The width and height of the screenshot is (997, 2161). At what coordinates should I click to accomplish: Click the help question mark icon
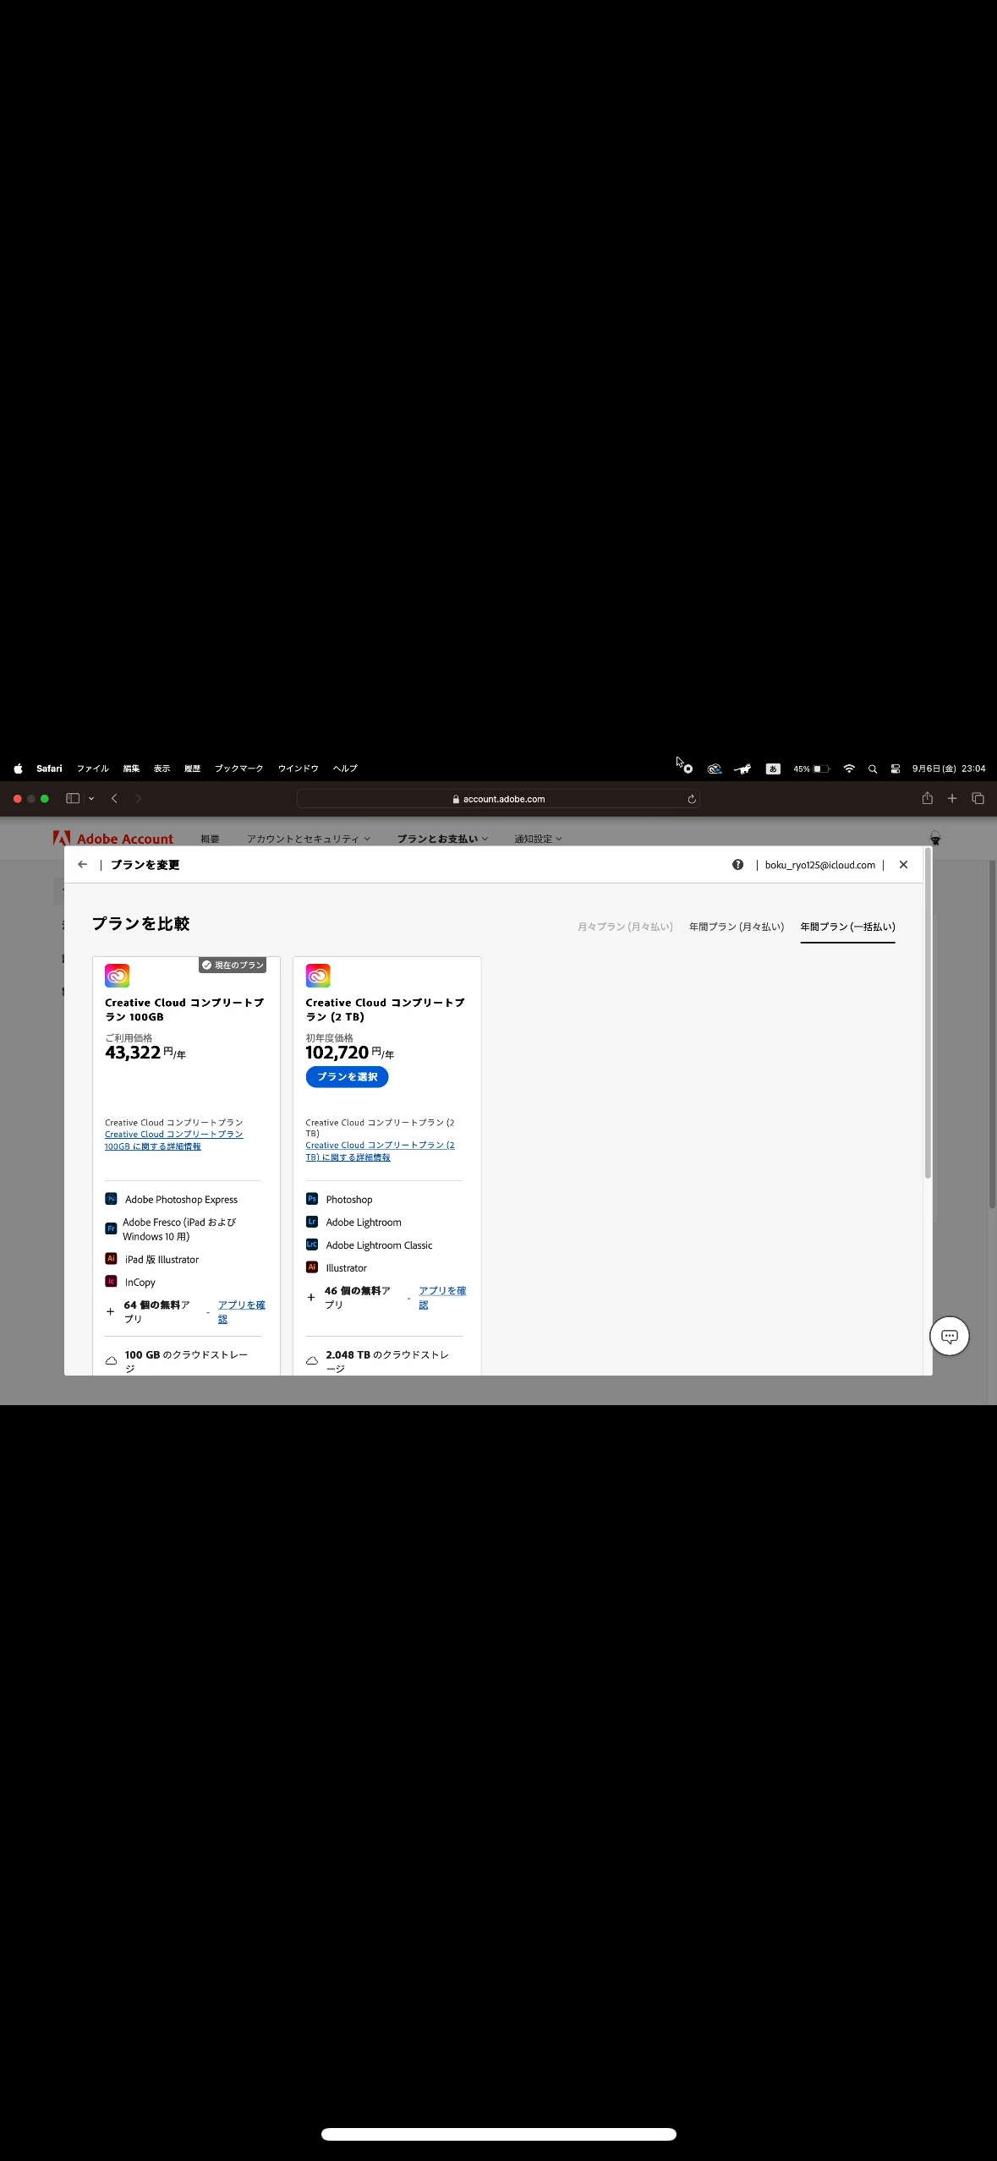point(737,864)
